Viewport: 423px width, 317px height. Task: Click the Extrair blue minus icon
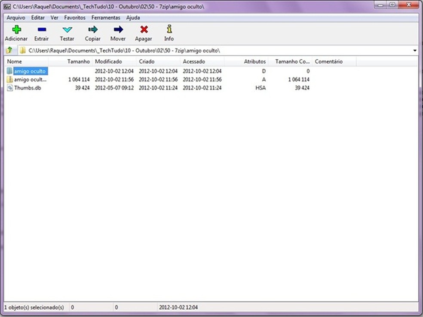click(x=42, y=29)
